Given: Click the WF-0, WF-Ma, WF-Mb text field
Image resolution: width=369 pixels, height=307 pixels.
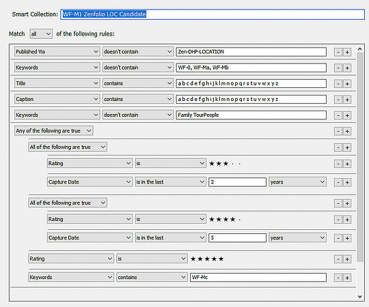Looking at the screenshot, I should click(251, 68).
